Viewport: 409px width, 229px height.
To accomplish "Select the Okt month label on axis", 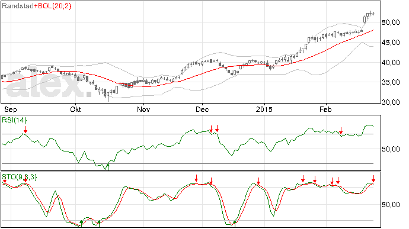I will click(x=75, y=109).
